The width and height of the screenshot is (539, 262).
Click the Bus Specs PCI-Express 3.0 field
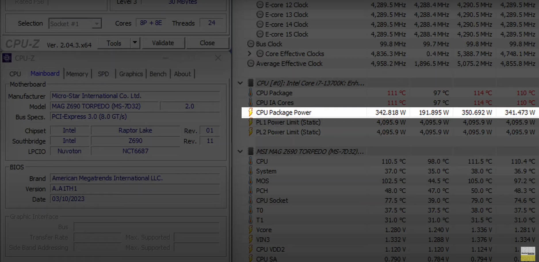pos(135,116)
